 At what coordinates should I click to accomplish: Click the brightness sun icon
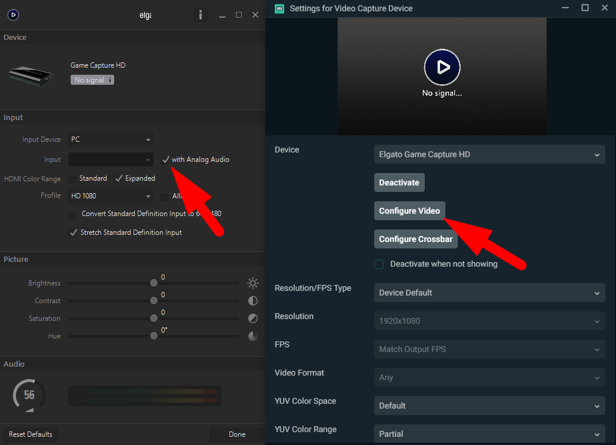pos(253,283)
